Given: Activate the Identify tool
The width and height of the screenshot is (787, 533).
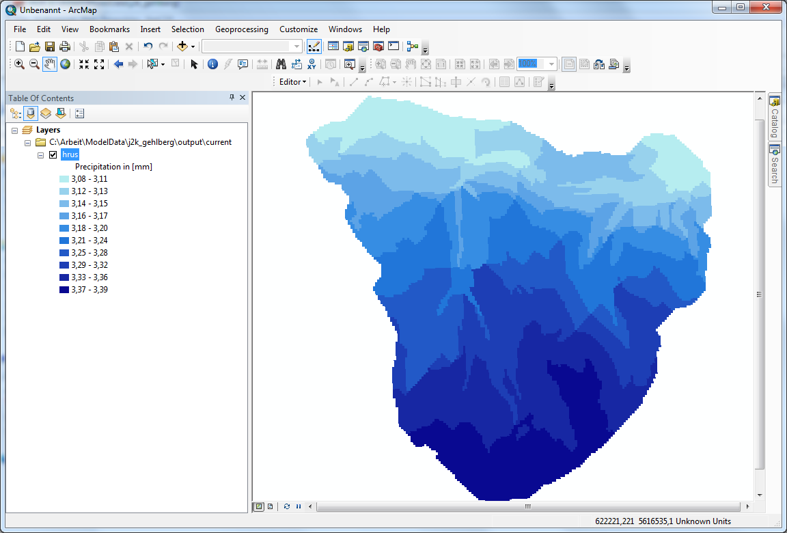Looking at the screenshot, I should point(212,64).
